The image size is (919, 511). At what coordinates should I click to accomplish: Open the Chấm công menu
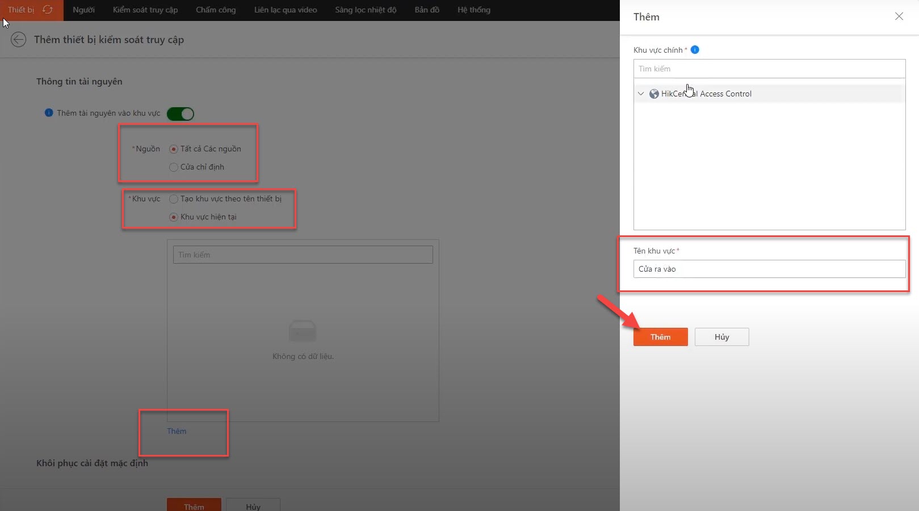coord(216,10)
